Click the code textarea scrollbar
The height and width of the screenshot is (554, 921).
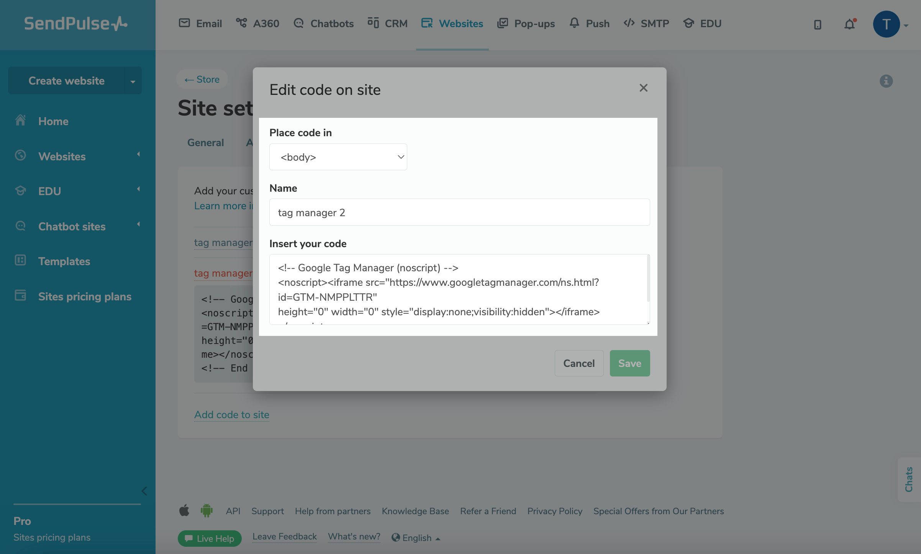(x=648, y=279)
